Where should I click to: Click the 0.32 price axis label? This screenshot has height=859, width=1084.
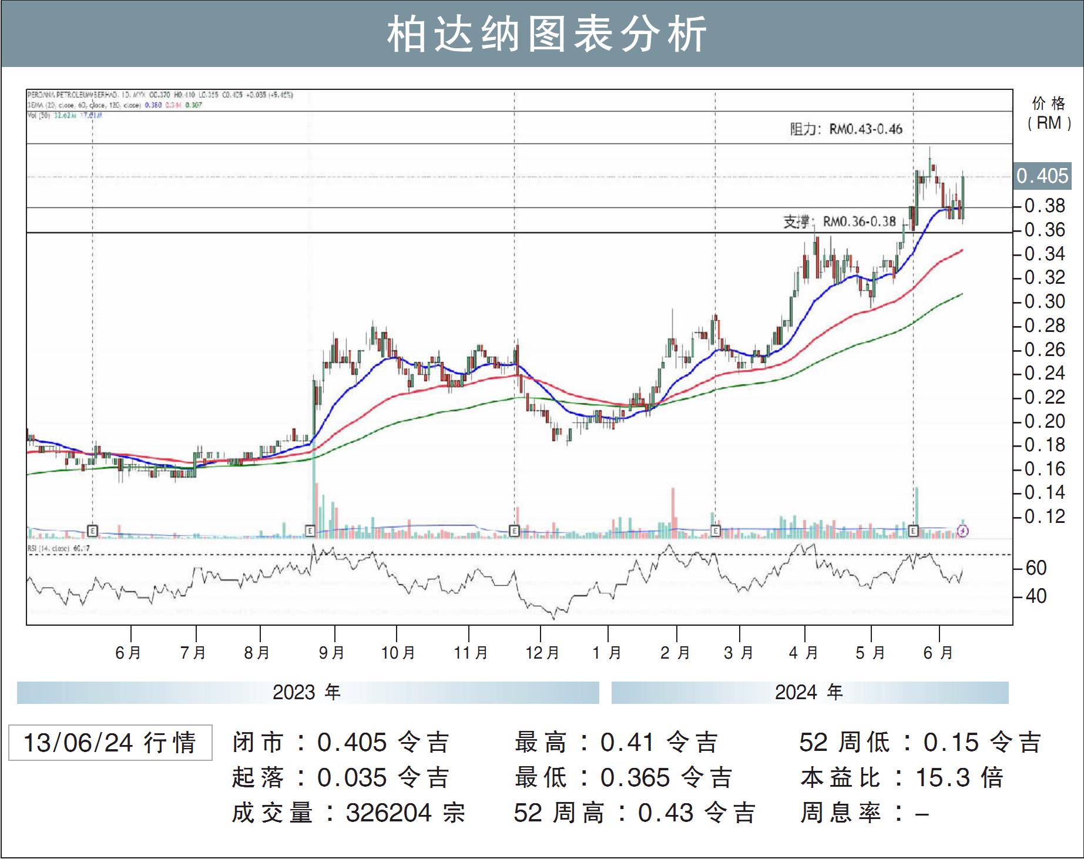tap(1045, 277)
